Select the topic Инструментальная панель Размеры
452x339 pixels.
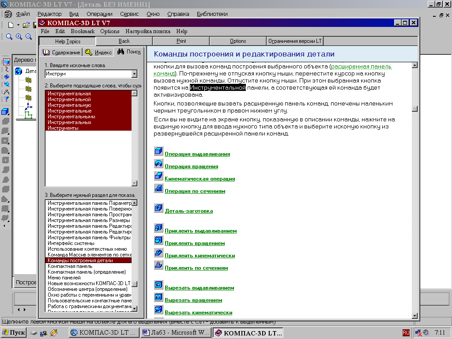point(88,220)
